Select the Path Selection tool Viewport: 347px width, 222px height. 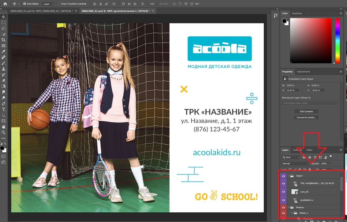(3, 115)
